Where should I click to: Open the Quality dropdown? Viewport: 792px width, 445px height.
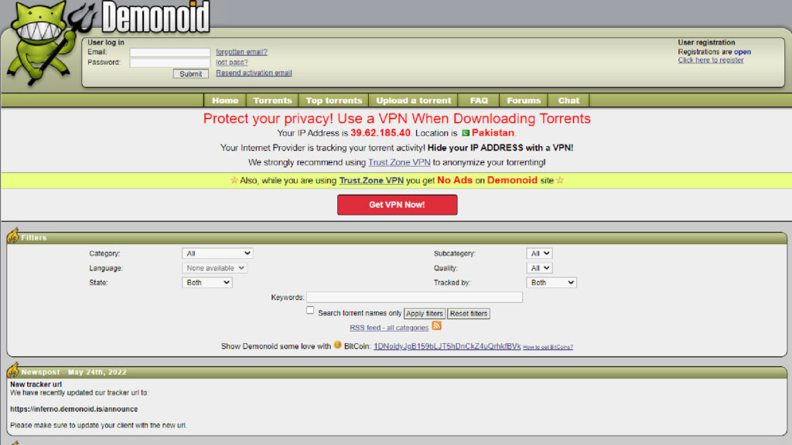click(539, 268)
